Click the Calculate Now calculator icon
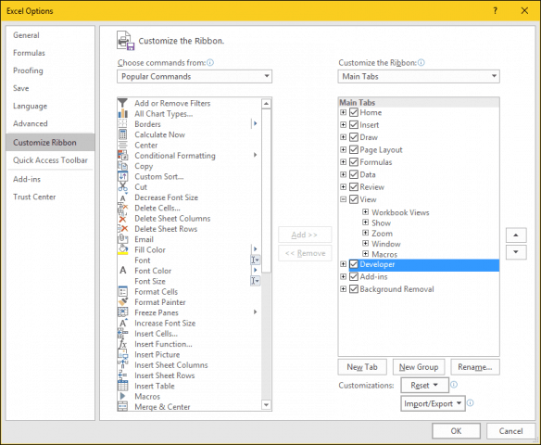Viewport: 541px width, 445px height. [x=122, y=134]
